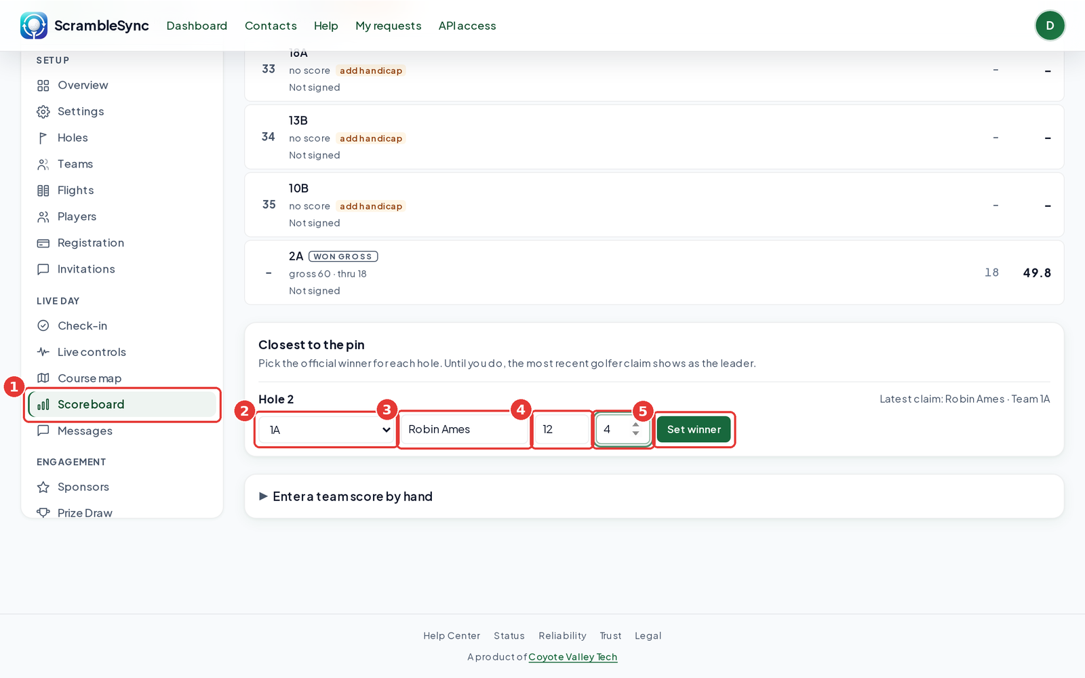Open Dashboard in top navigation
Image resolution: width=1085 pixels, height=678 pixels.
(197, 26)
